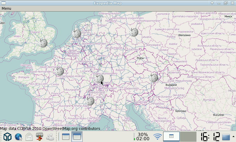This screenshot has height=142, width=236.
Task: Click the Switzerland label on the map
Action: pyautogui.click(x=97, y=92)
